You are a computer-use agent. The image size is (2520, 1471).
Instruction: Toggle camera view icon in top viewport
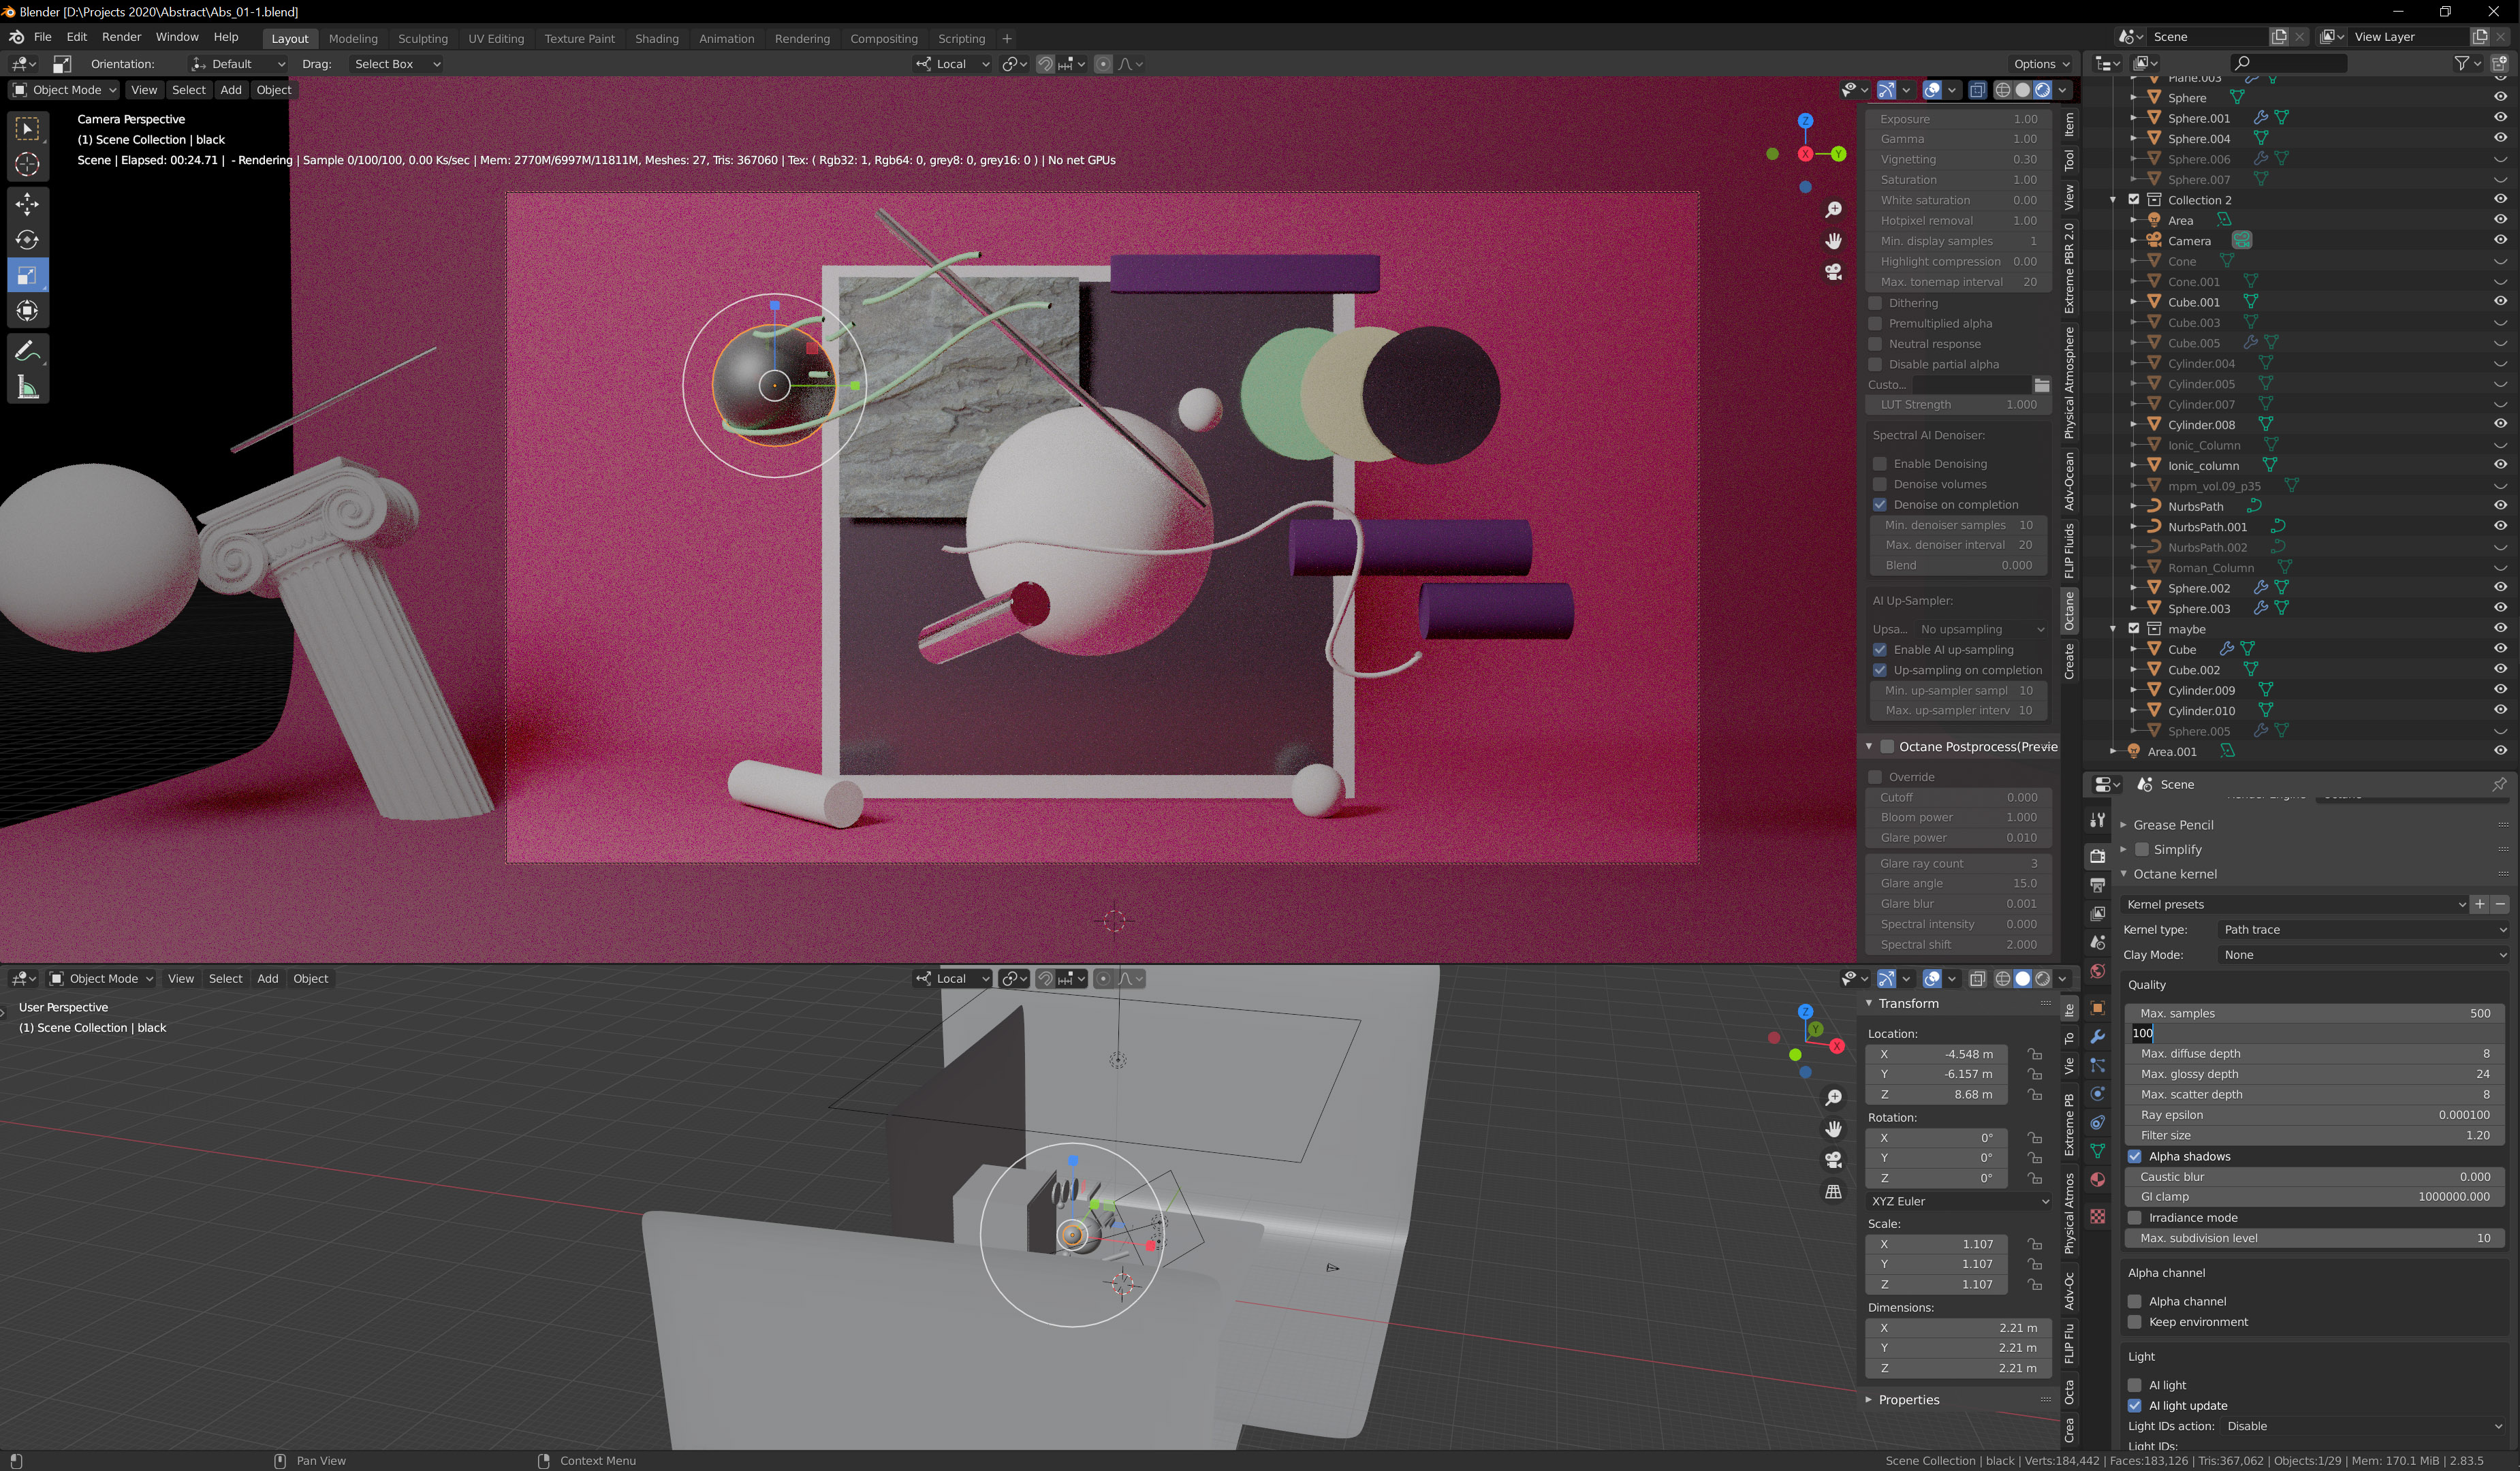tap(1833, 272)
